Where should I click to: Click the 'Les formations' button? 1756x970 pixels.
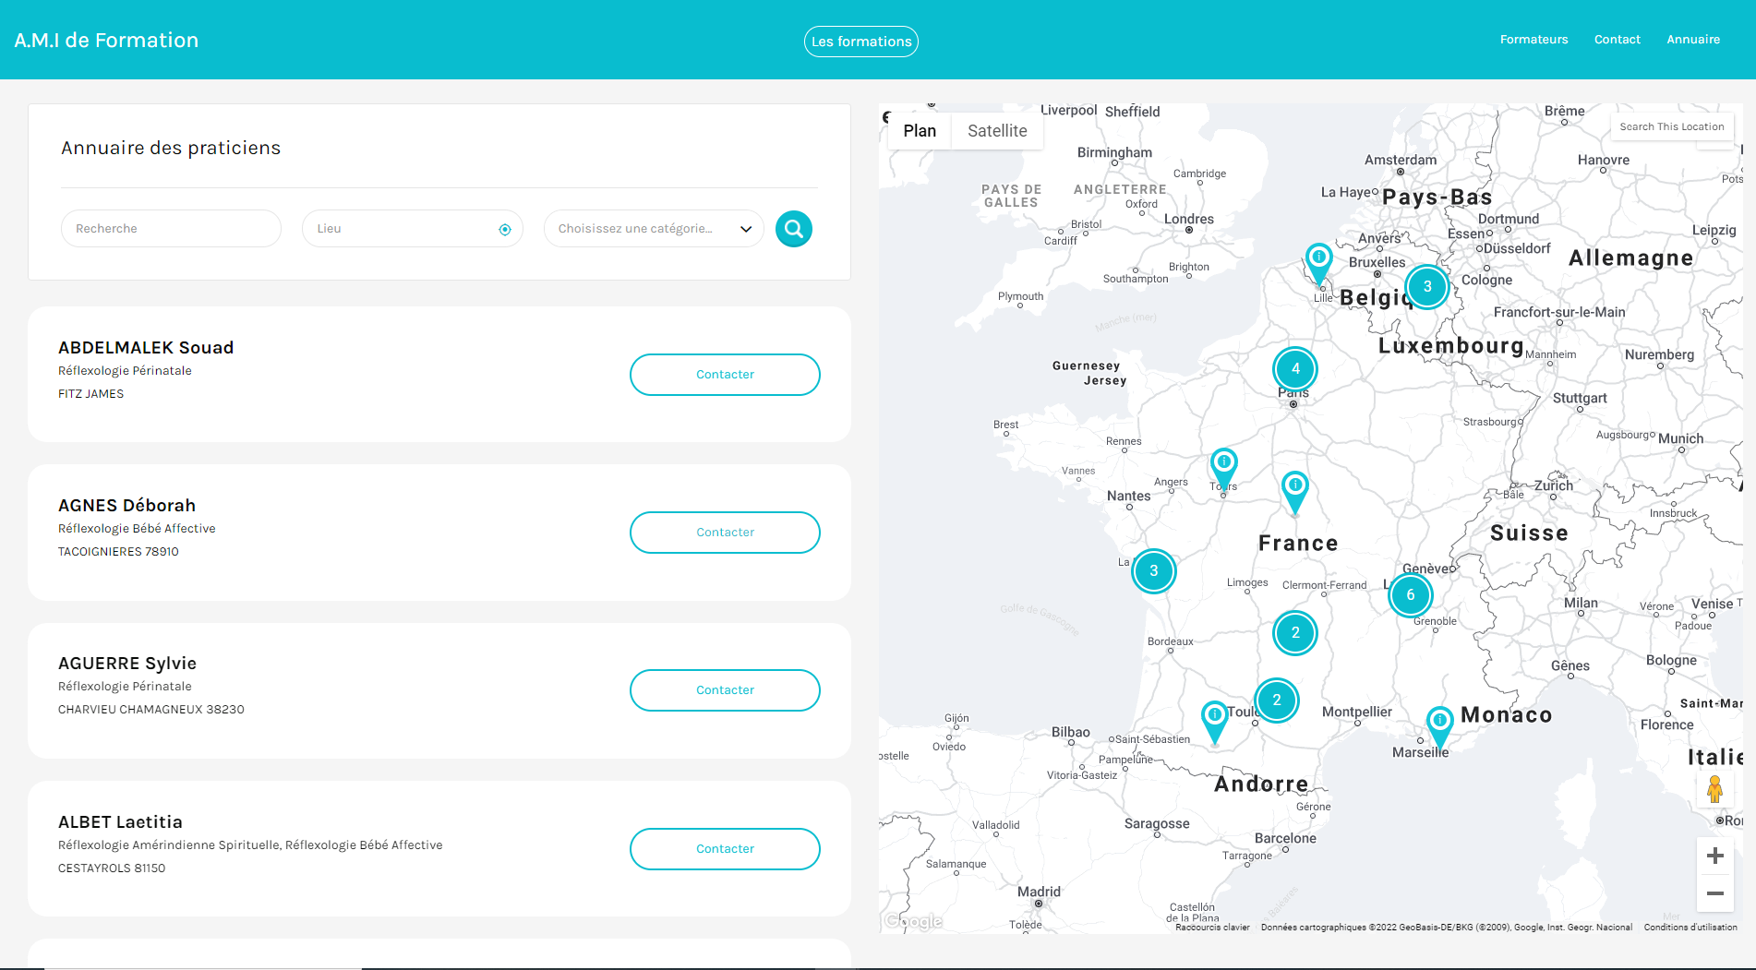pos(860,42)
